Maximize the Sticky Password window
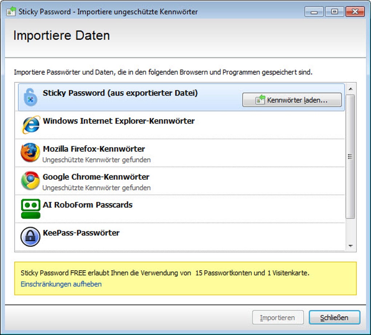 [x=335, y=12]
